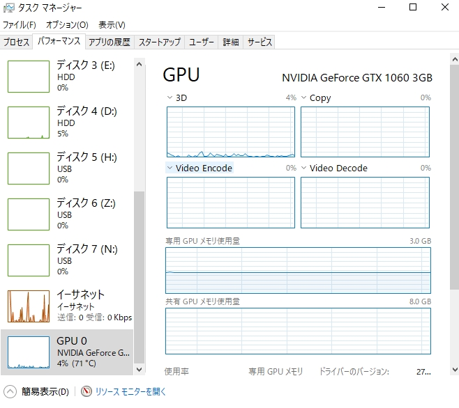Select ディスク 4 (D:) mini graph
Viewport: 459px width, 408px height.
29,123
